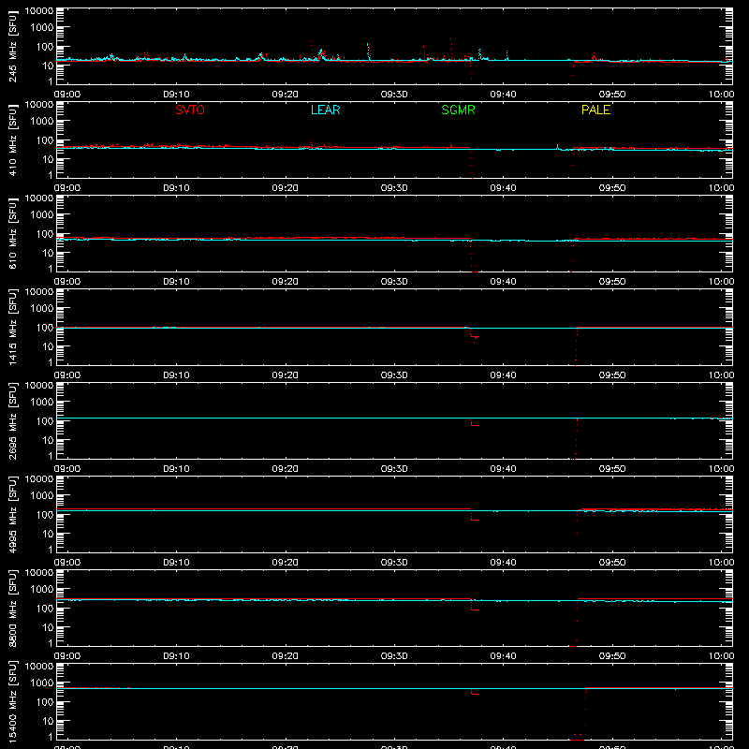Click the 10000 tick on 245 MHz axis

point(39,11)
